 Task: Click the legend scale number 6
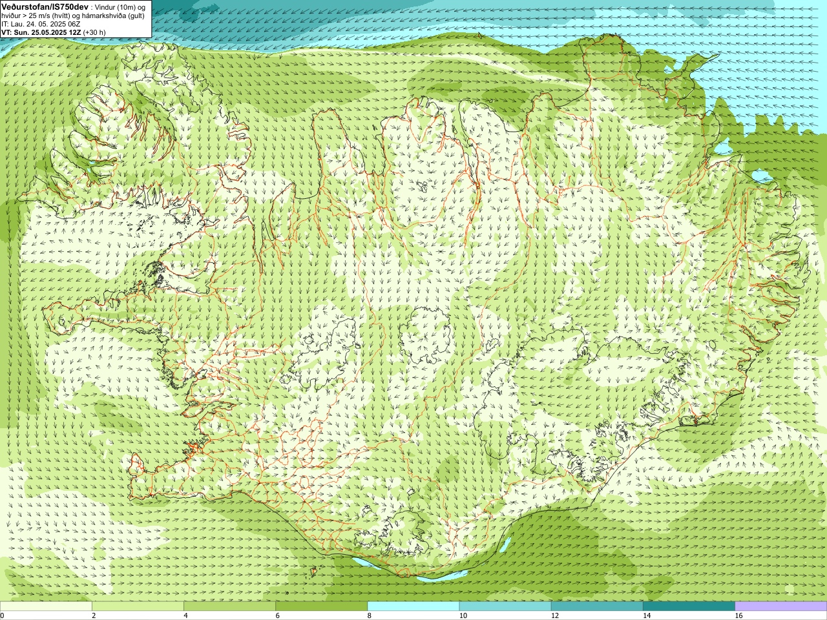pos(277,615)
